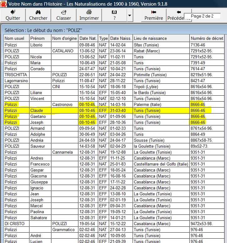This screenshot has width=227, height=243.
Task: Open the help book '?' button
Action: [114, 15]
